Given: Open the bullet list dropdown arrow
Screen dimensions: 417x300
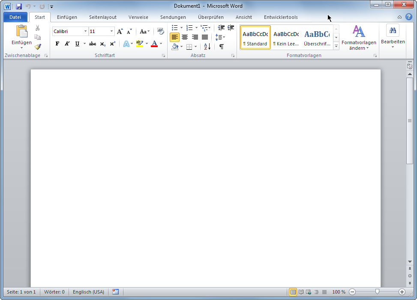Looking at the screenshot, I should (x=181, y=27).
